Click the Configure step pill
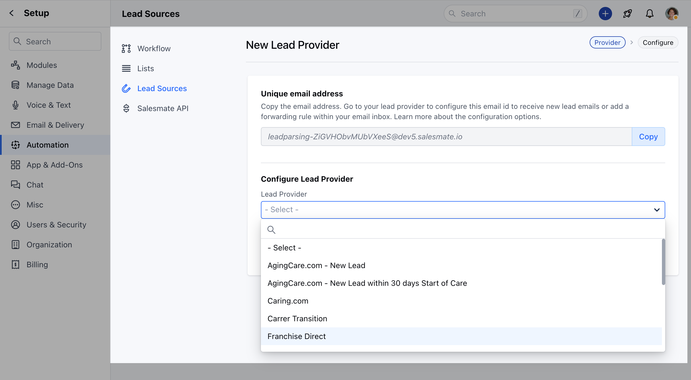 pos(658,42)
